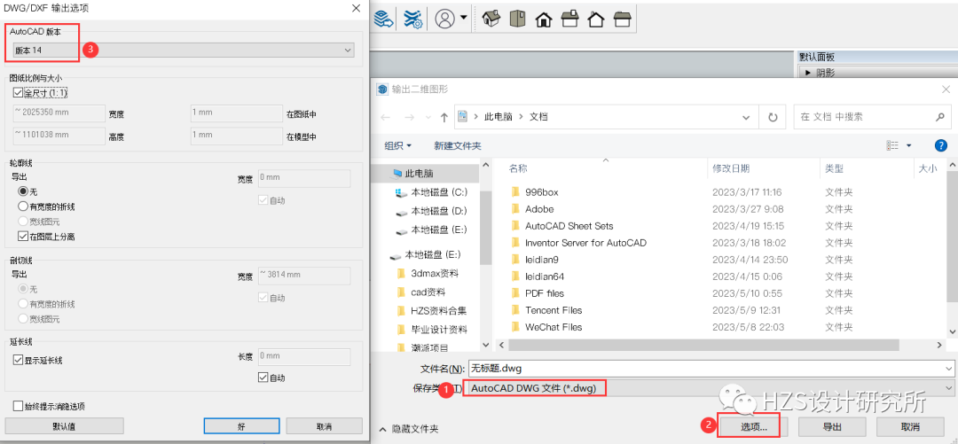Change the file view layout icon
The image size is (958, 444).
[892, 145]
